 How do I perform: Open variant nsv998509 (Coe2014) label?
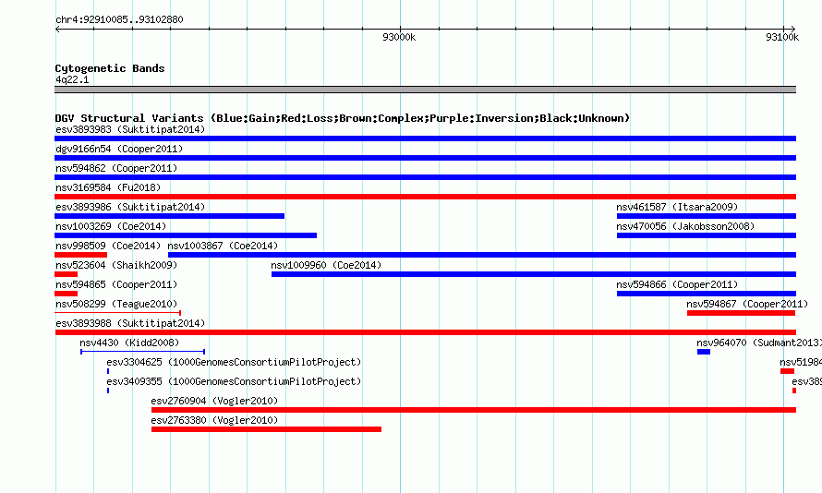point(108,246)
